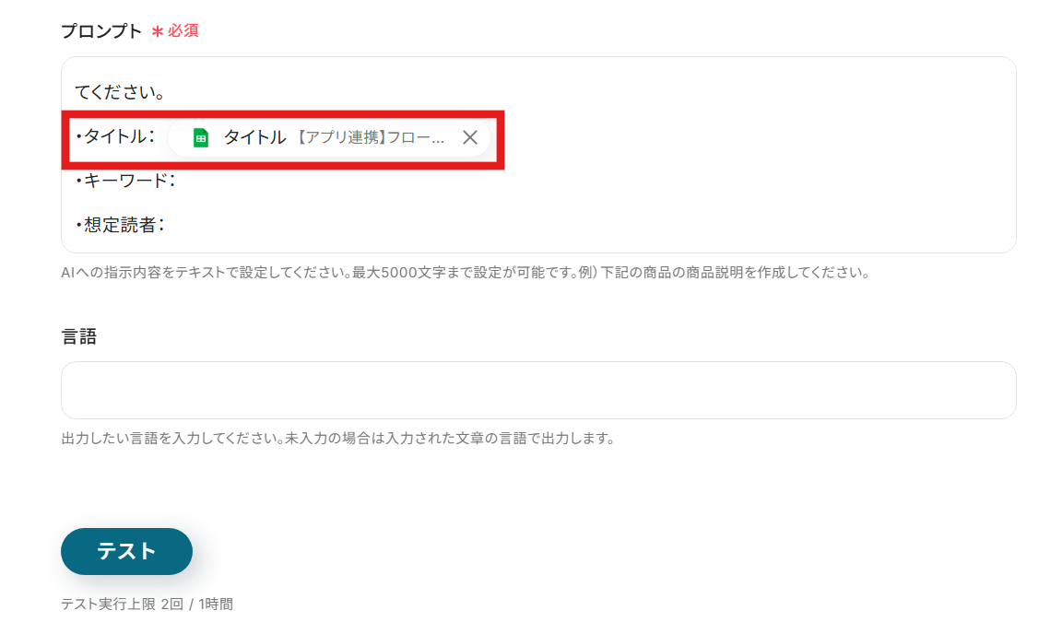Click the AIへの指示内容 help text below the prompt

pyautogui.click(x=466, y=272)
